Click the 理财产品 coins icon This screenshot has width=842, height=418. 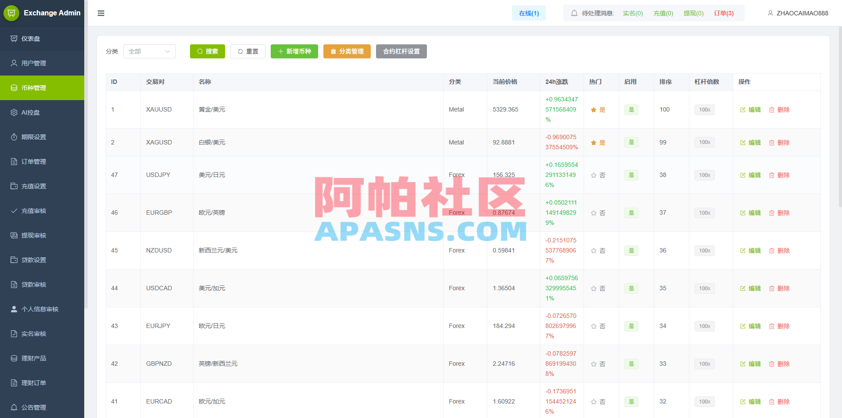coord(14,358)
